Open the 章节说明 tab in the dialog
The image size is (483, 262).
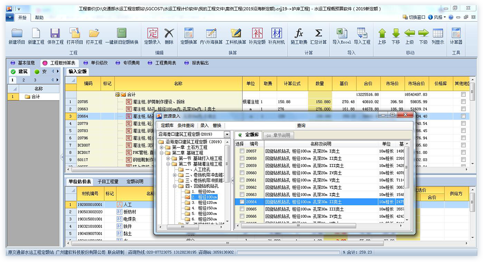coord(279,135)
